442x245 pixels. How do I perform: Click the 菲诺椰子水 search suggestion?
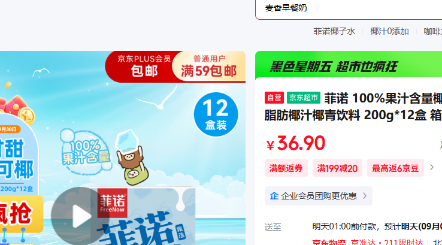point(334,31)
